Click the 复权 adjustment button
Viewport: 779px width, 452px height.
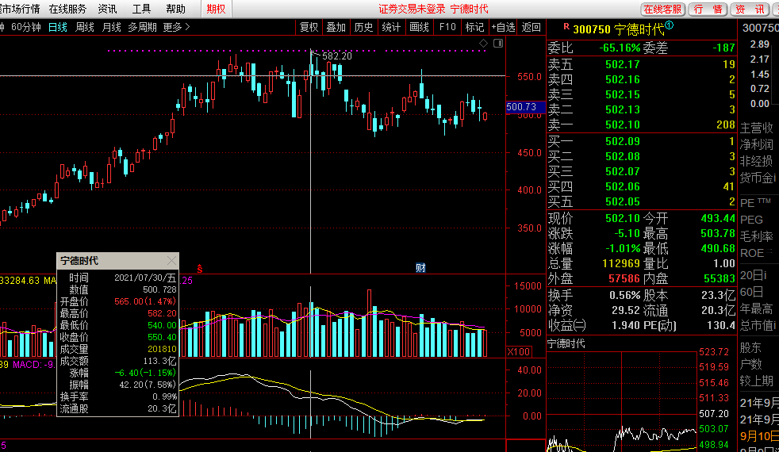coord(309,27)
